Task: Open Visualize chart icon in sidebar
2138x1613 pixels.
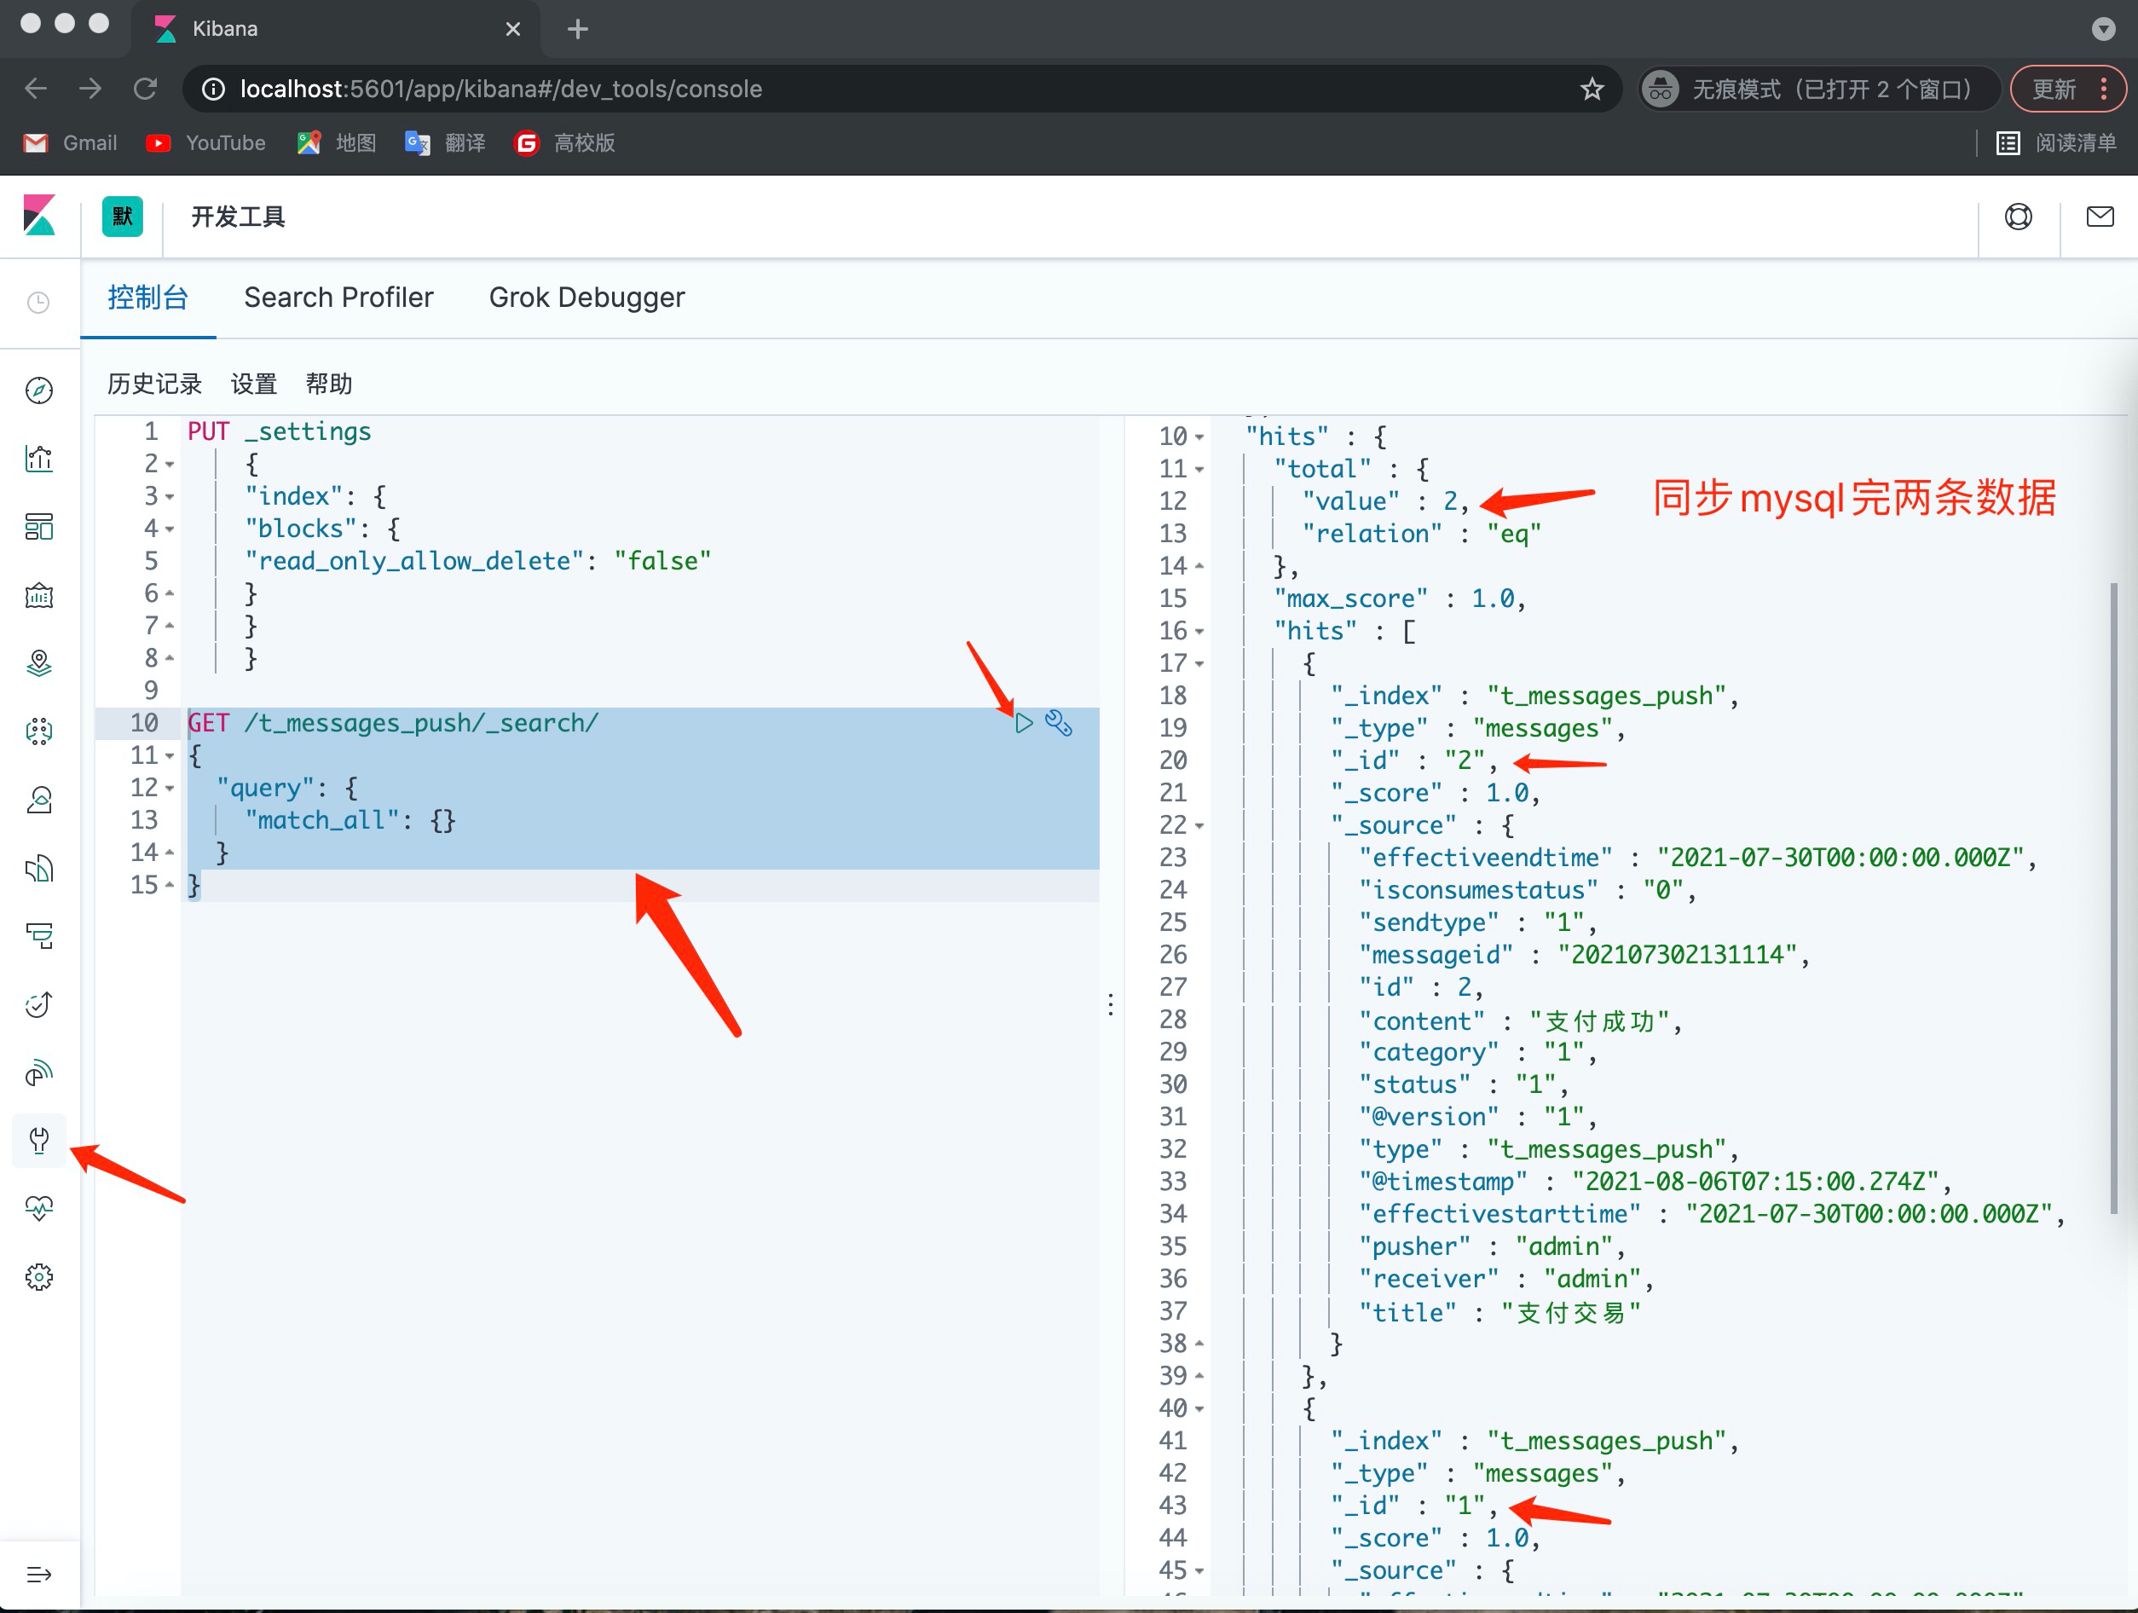Action: 38,458
